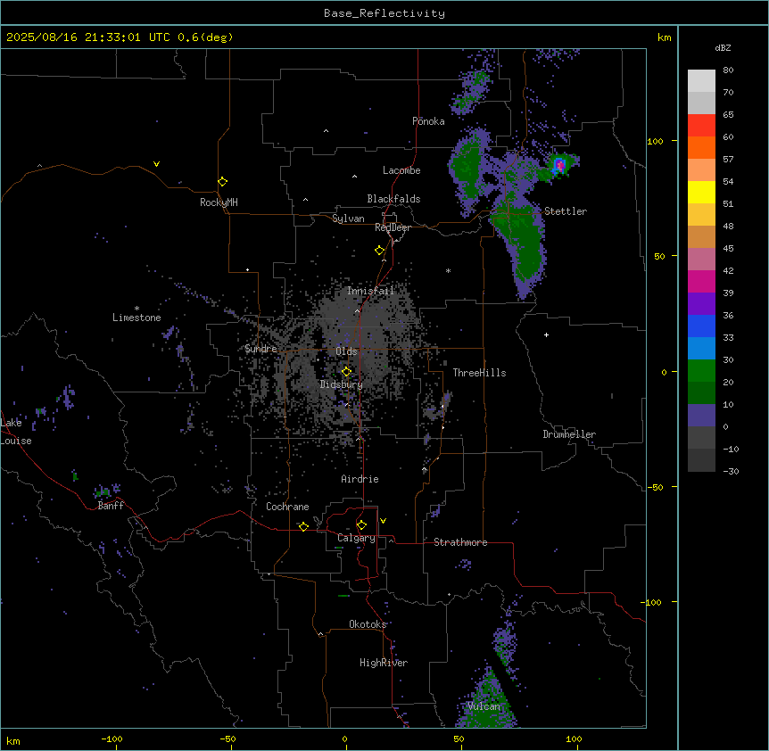The height and width of the screenshot is (751, 769).
Task: Select the white plus marker east of ThreeHills
Action: (x=546, y=334)
